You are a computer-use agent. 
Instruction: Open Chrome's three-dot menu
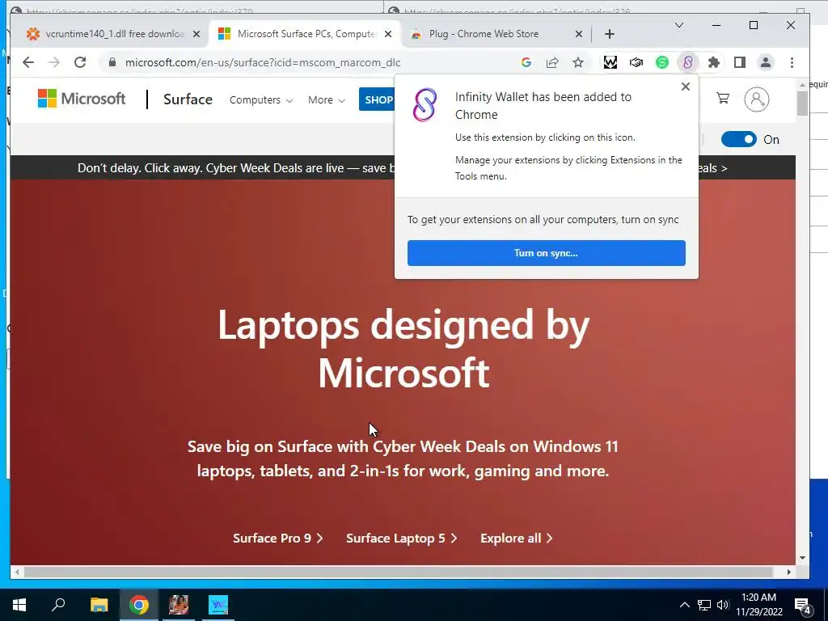[x=792, y=62]
